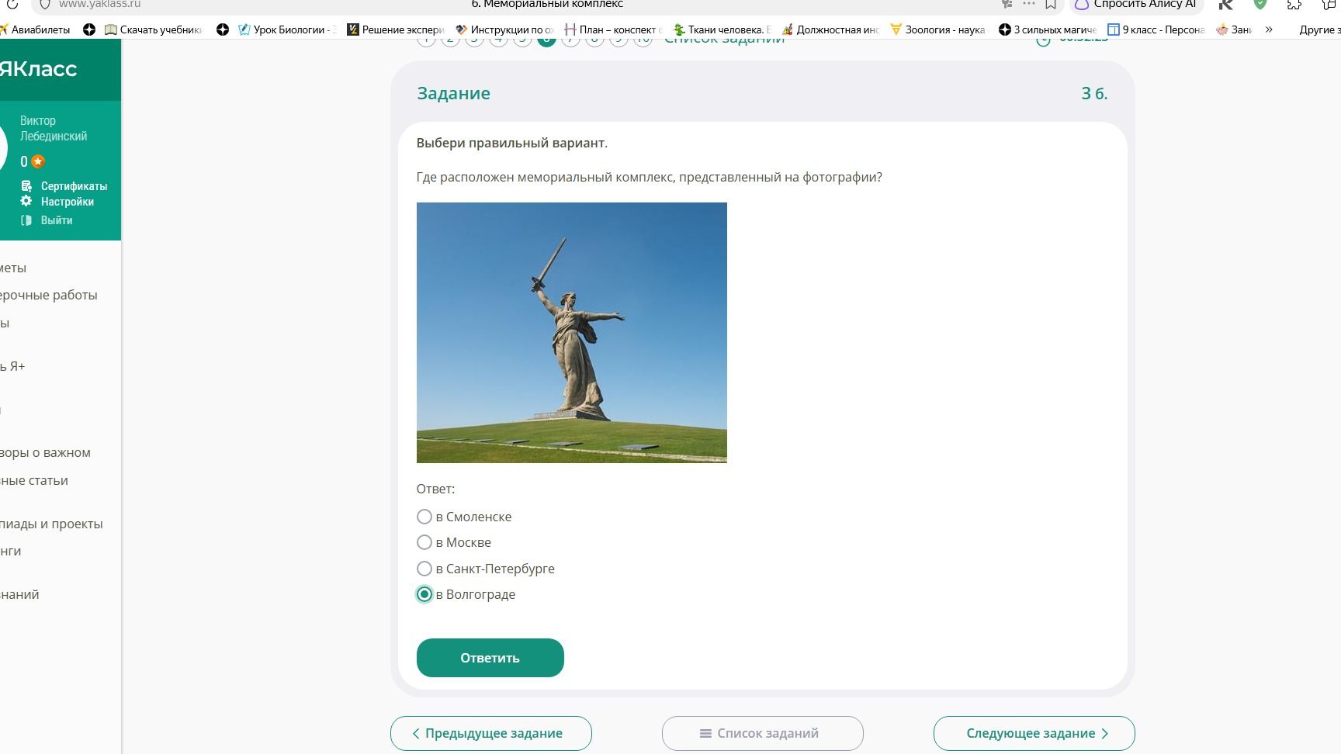Click the Выбери правильный вариант instruction text
Screen dimensions: 1341x754
coord(512,143)
